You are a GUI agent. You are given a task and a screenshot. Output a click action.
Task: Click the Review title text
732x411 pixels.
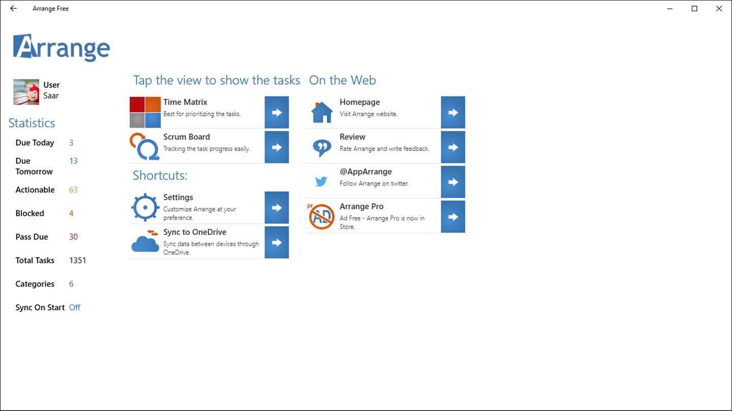[x=352, y=137]
